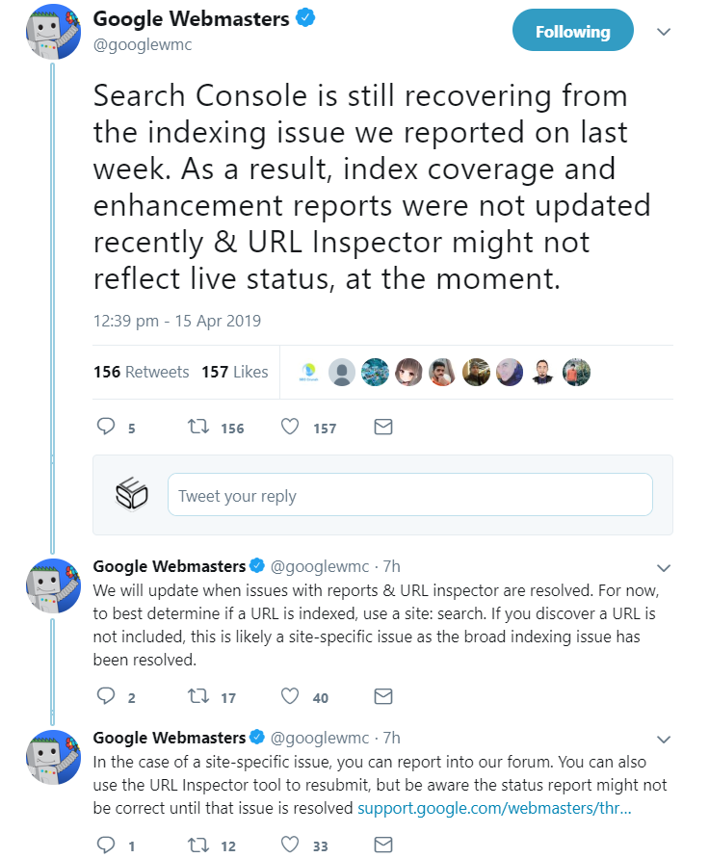Click the like heart on the second reply
709x858 pixels.
click(x=288, y=845)
